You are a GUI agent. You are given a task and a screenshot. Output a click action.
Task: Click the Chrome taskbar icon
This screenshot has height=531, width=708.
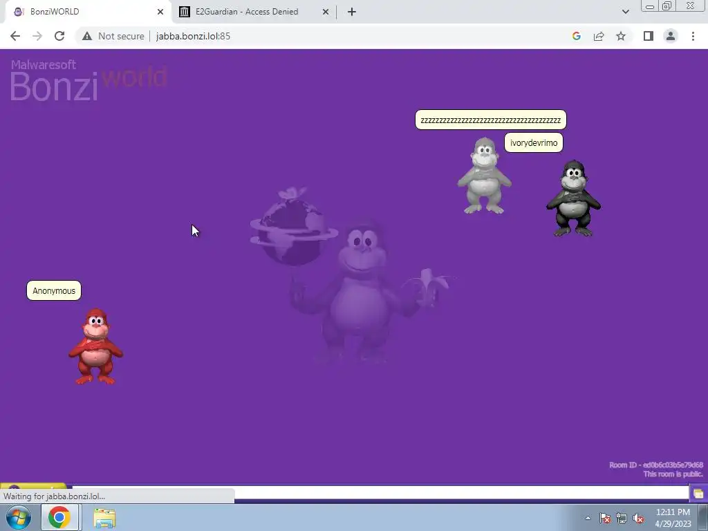click(59, 517)
